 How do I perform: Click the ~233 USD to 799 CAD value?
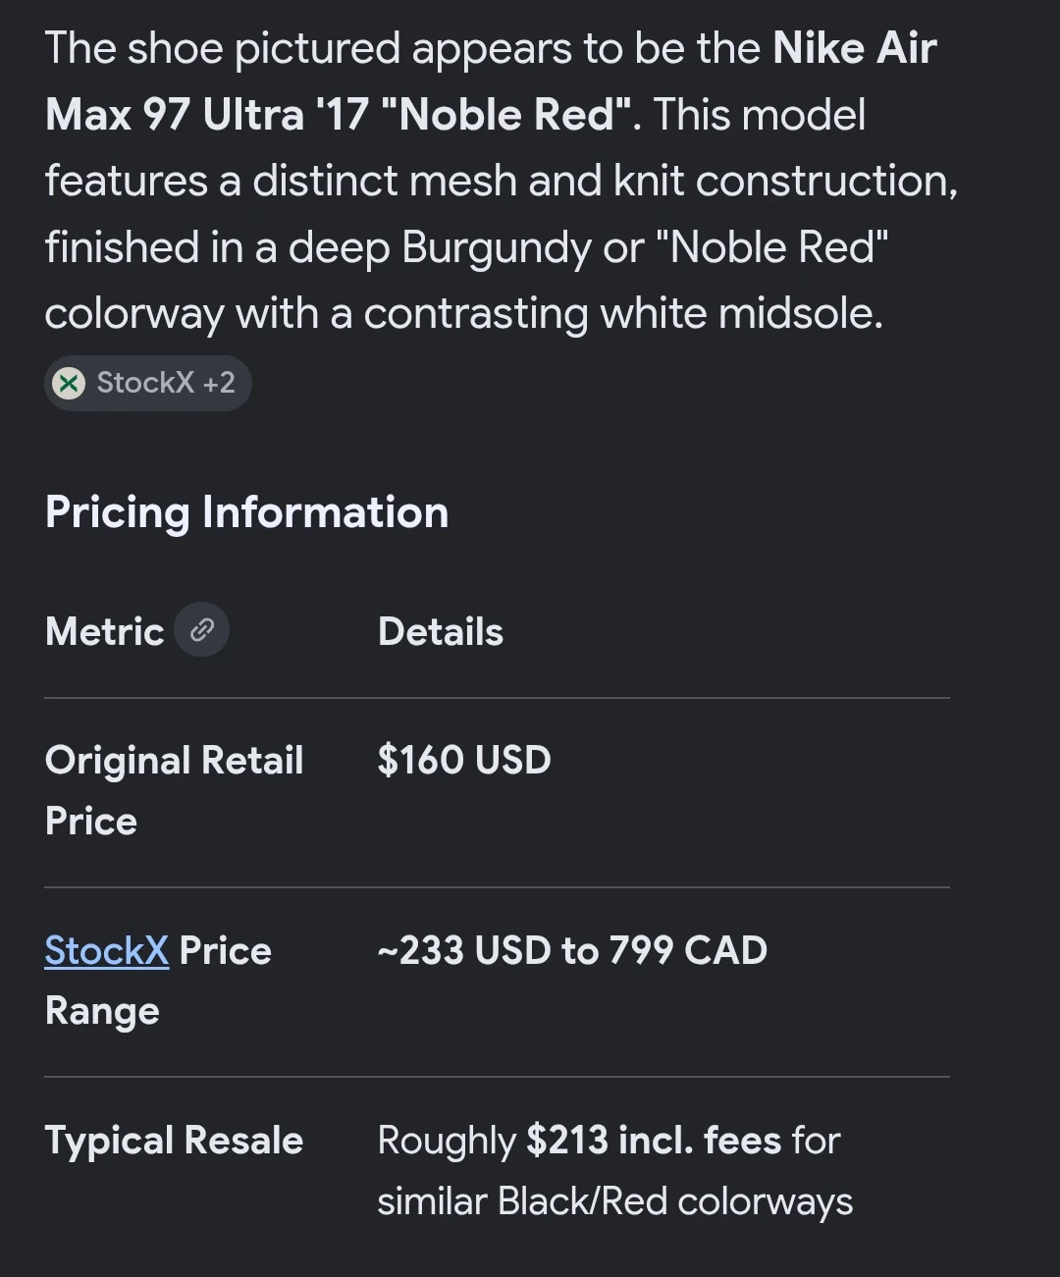[x=573, y=950]
